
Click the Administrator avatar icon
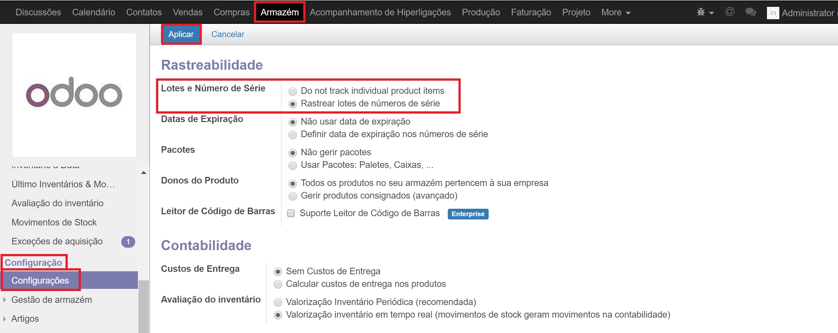pos(773,13)
